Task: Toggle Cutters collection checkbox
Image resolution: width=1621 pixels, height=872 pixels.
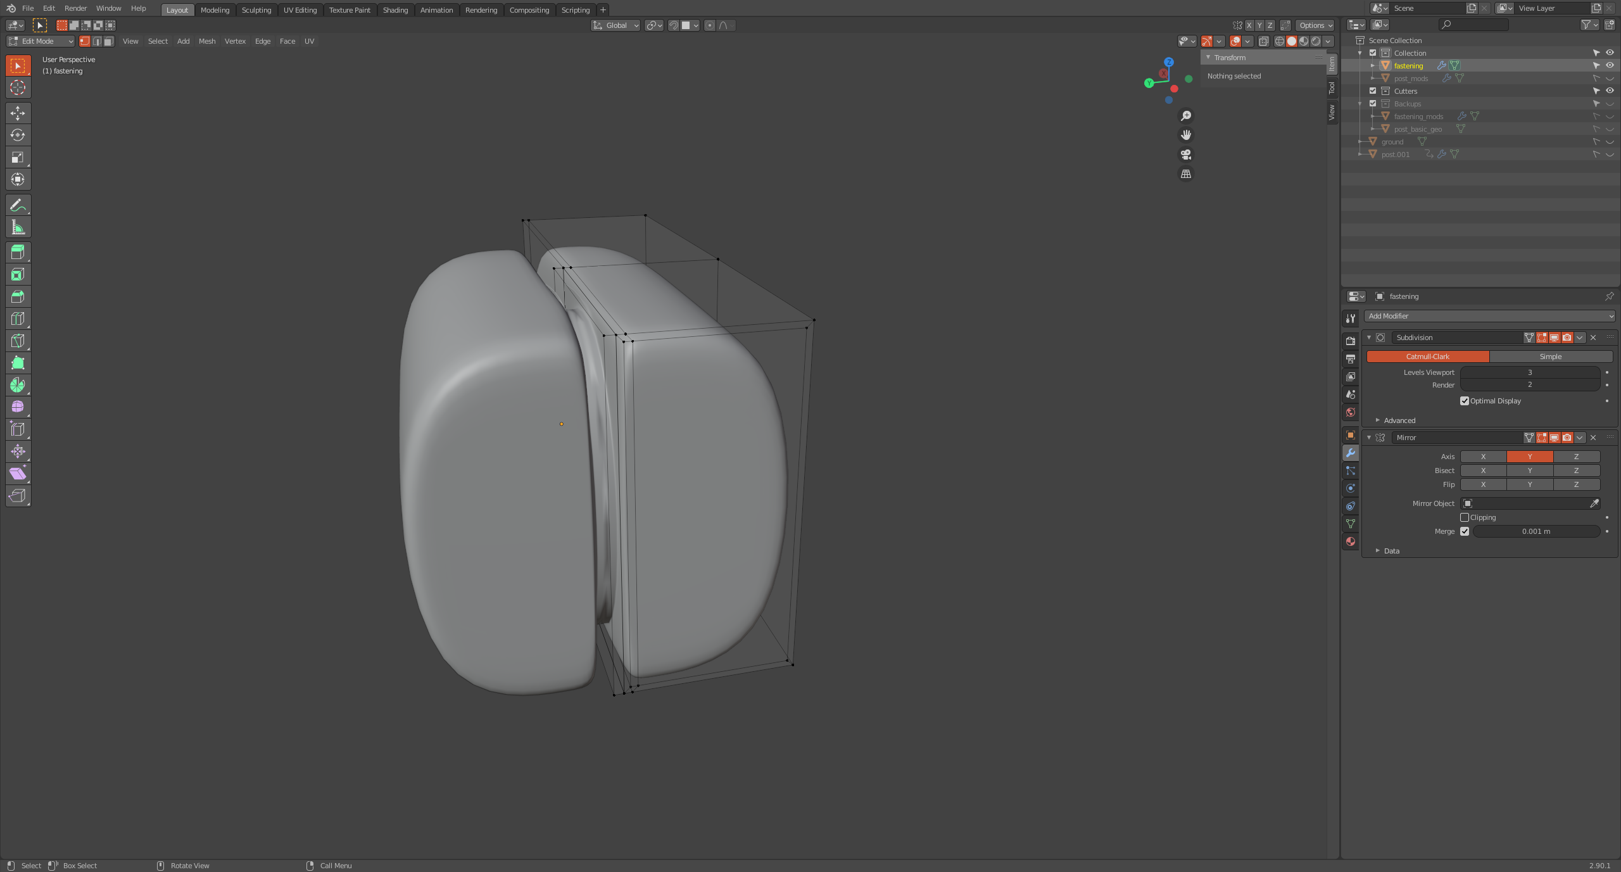Action: coord(1373,91)
